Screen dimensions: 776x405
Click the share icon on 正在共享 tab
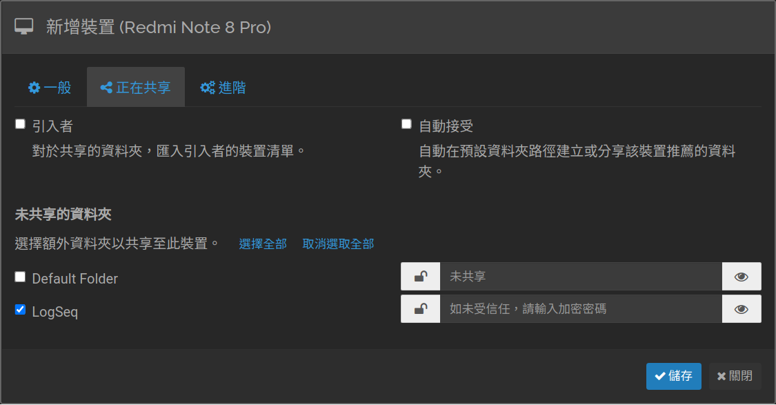106,88
